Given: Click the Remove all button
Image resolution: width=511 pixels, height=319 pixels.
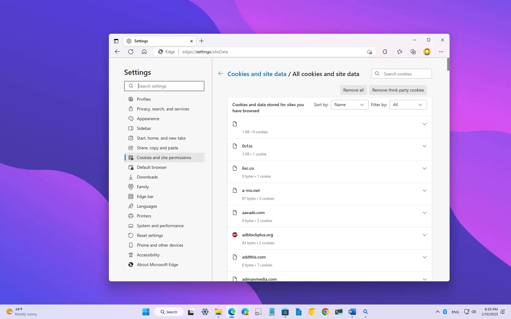Looking at the screenshot, I should (353, 90).
